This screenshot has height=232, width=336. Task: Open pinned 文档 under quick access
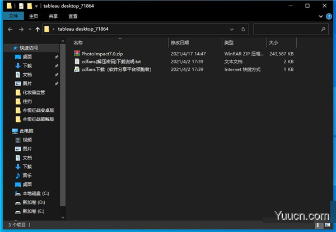click(27, 74)
